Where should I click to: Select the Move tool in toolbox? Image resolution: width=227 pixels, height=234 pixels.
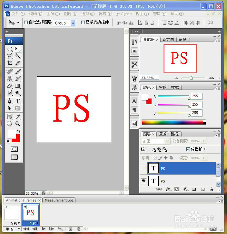coord(18,49)
